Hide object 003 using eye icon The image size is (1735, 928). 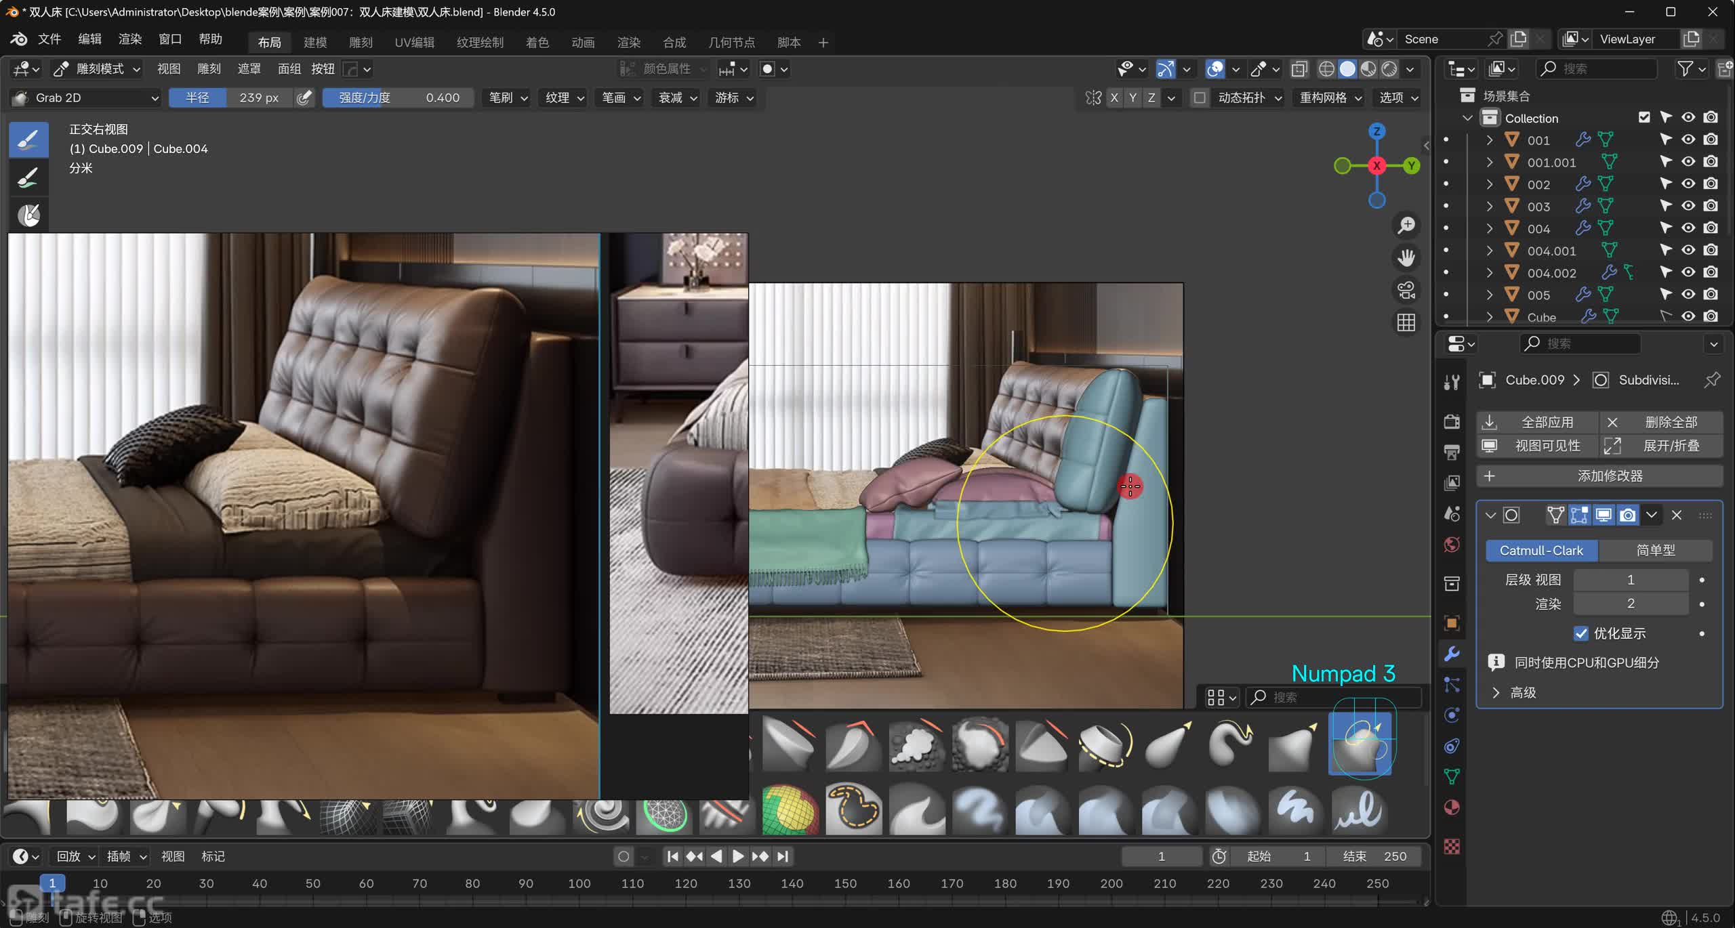(1688, 206)
